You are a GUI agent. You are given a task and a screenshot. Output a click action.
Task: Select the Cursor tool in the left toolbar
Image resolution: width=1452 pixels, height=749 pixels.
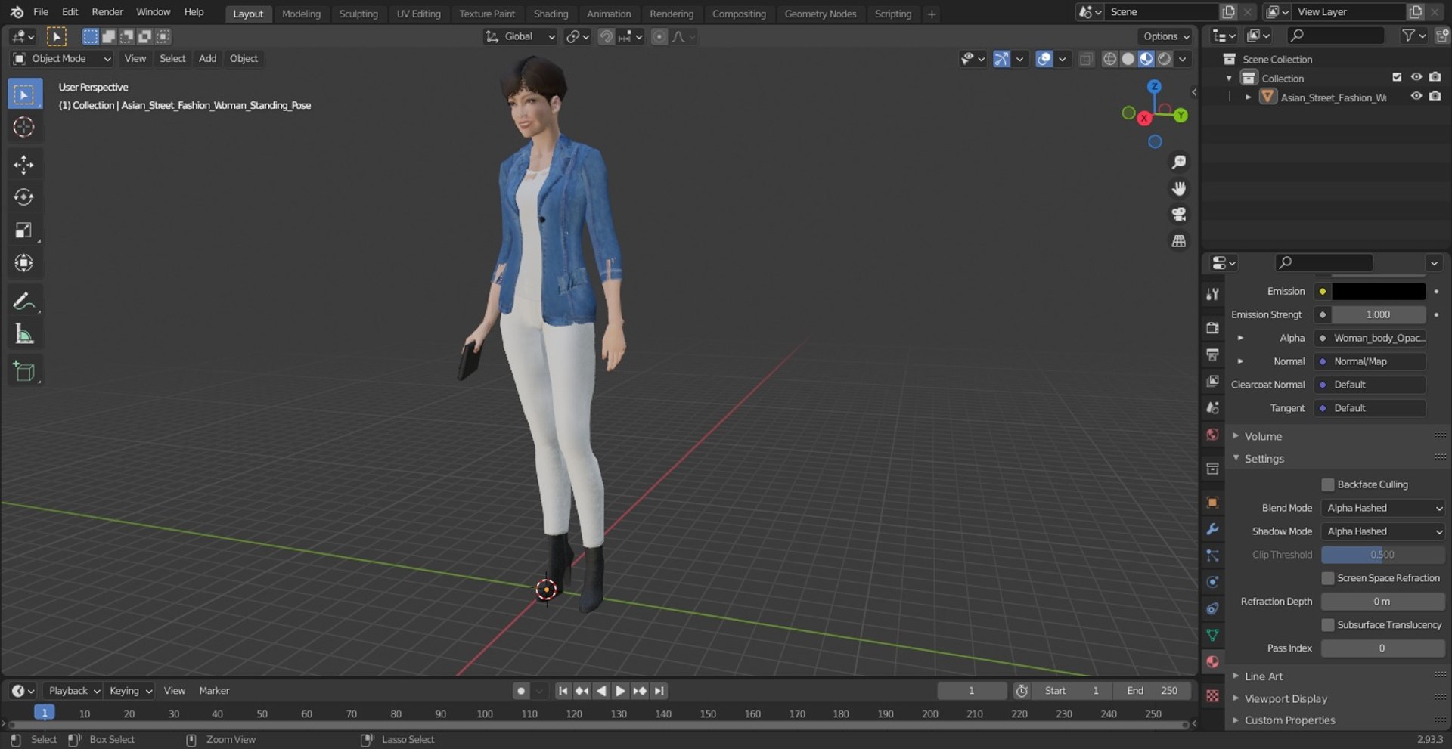click(x=24, y=127)
